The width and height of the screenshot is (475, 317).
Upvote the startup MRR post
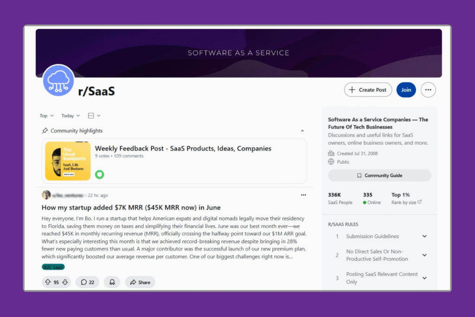[x=47, y=282]
